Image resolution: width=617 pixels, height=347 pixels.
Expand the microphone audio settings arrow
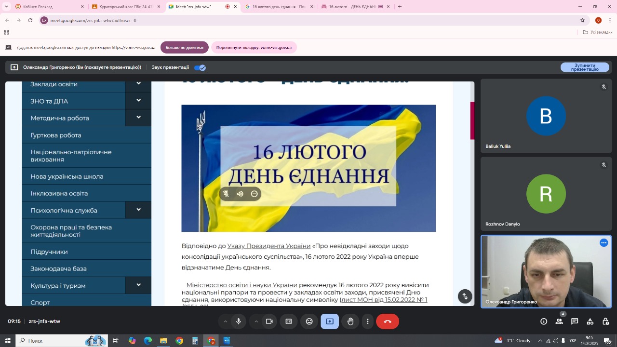pos(225,321)
